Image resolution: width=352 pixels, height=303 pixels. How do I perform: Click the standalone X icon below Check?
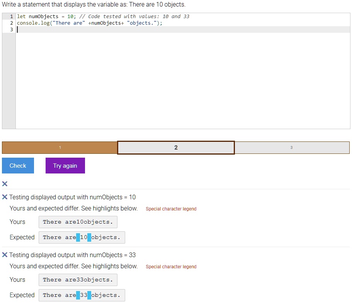5,183
